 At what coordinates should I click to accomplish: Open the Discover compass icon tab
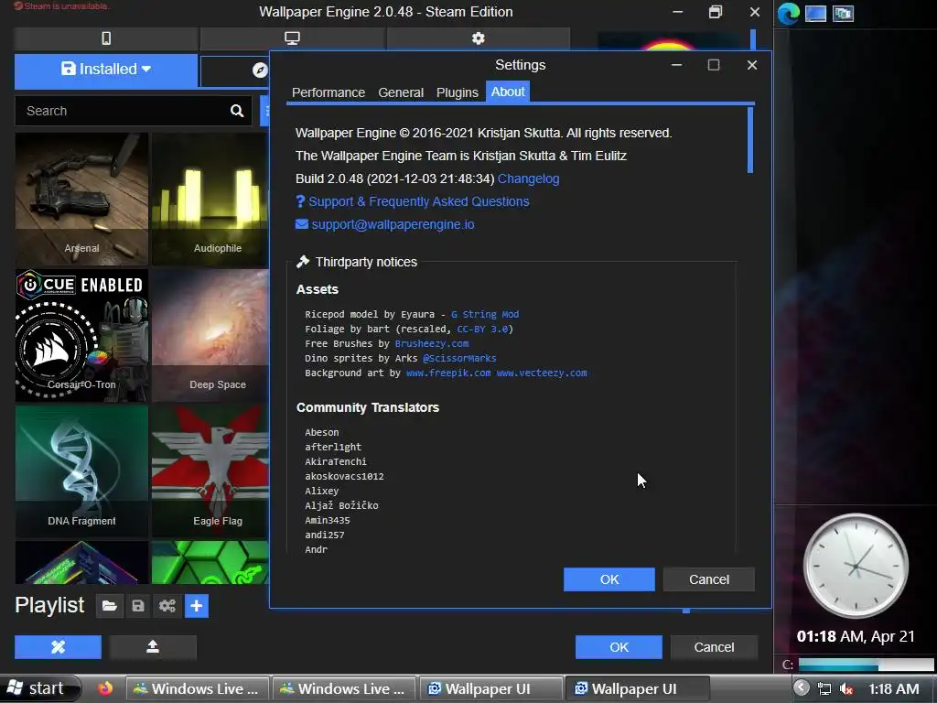coord(260,70)
